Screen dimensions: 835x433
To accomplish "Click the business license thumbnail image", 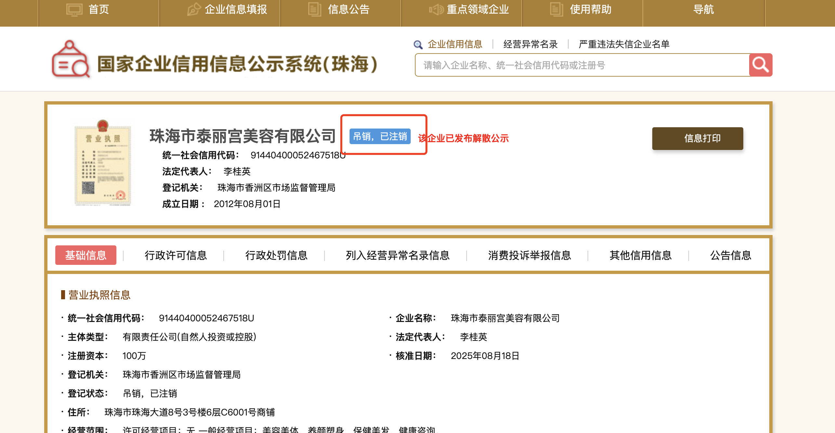I will 103,163.
